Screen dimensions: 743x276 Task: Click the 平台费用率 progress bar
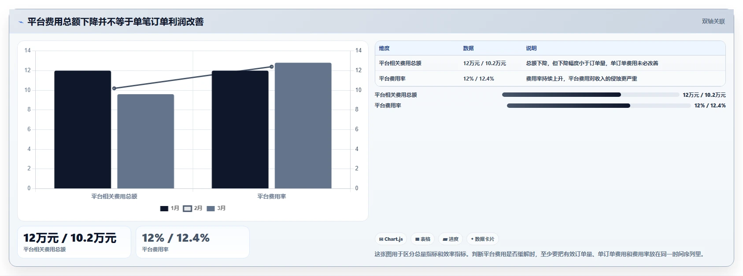tap(599, 106)
